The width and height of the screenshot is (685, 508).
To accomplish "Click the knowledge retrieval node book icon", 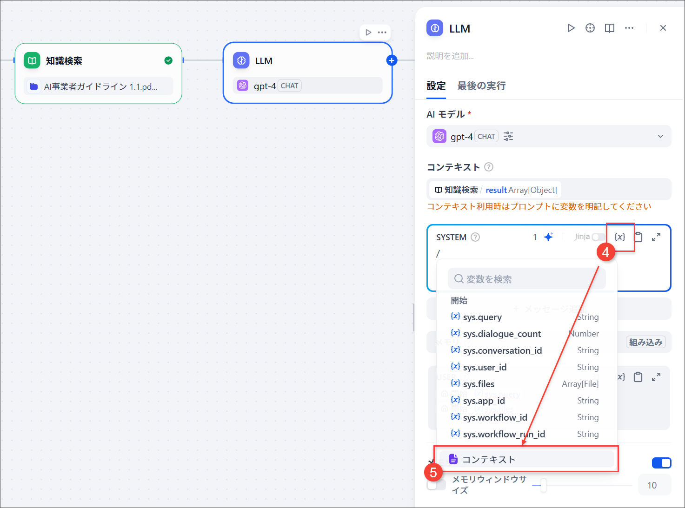I will 32,60.
